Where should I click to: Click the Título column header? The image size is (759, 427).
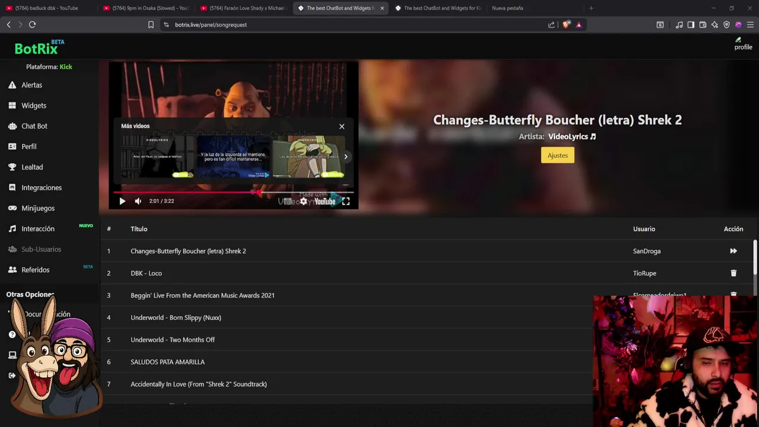click(139, 229)
